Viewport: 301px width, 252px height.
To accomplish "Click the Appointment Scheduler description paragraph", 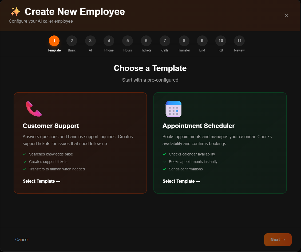I will (x=217, y=140).
